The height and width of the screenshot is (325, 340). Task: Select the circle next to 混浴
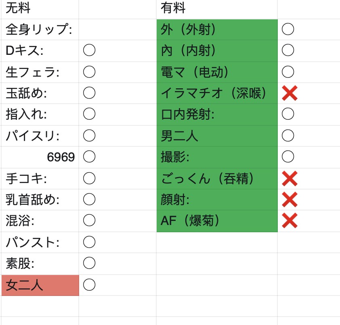89,220
